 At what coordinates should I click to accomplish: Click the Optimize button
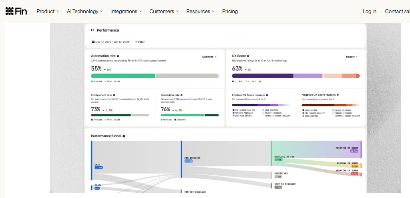coord(209,57)
